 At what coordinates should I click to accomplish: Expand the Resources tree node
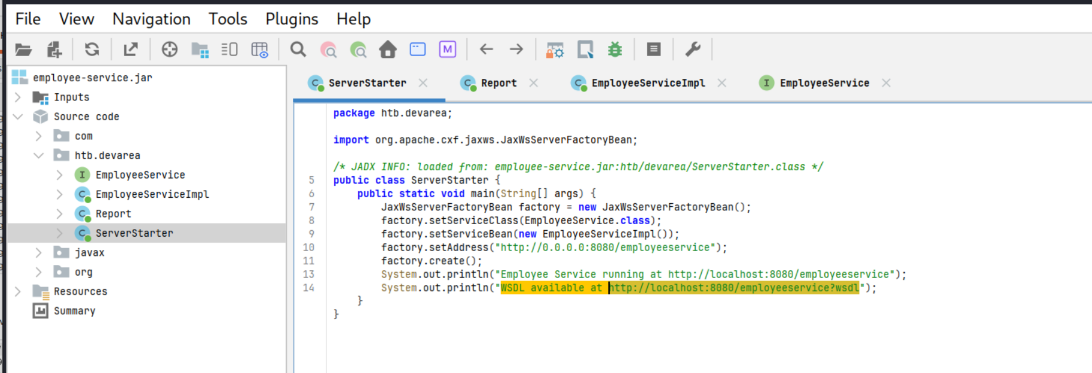pyautogui.click(x=18, y=292)
